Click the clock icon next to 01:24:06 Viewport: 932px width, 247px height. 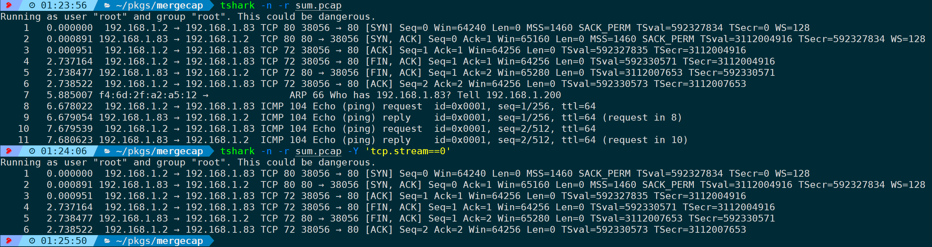[32, 151]
